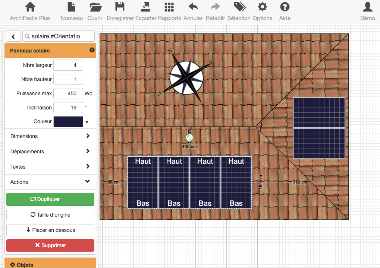Click the ArchiFacile Plus home icon
This screenshot has width=380, height=268.
tap(30, 7)
